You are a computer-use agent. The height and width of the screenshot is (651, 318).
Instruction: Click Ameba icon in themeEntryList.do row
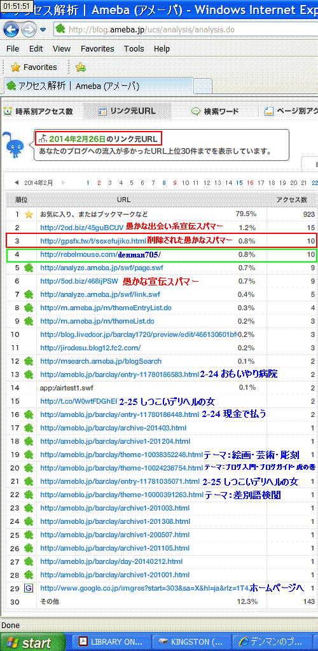28,308
